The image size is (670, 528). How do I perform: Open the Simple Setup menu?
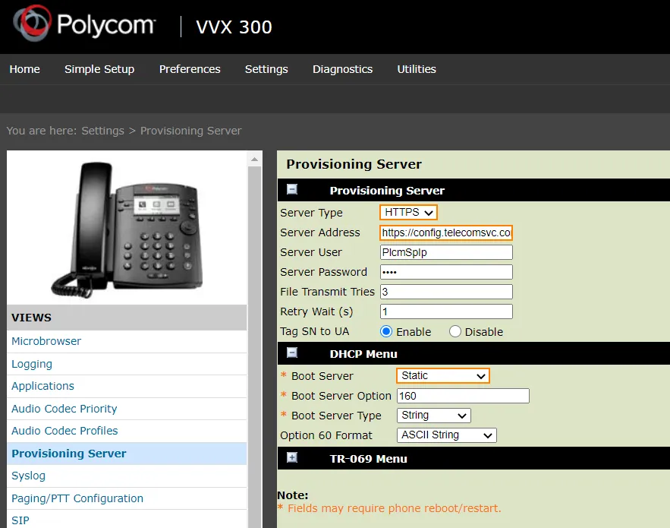click(99, 69)
